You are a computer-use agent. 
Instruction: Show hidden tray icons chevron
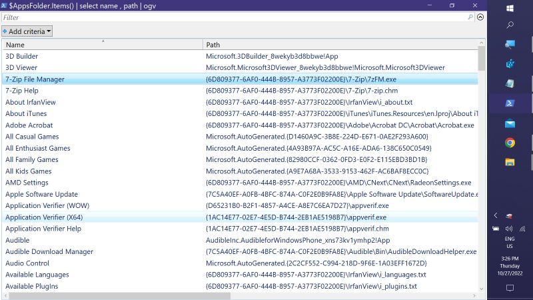click(496, 215)
